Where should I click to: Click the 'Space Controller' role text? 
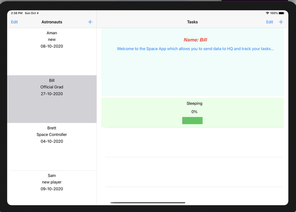click(x=52, y=134)
